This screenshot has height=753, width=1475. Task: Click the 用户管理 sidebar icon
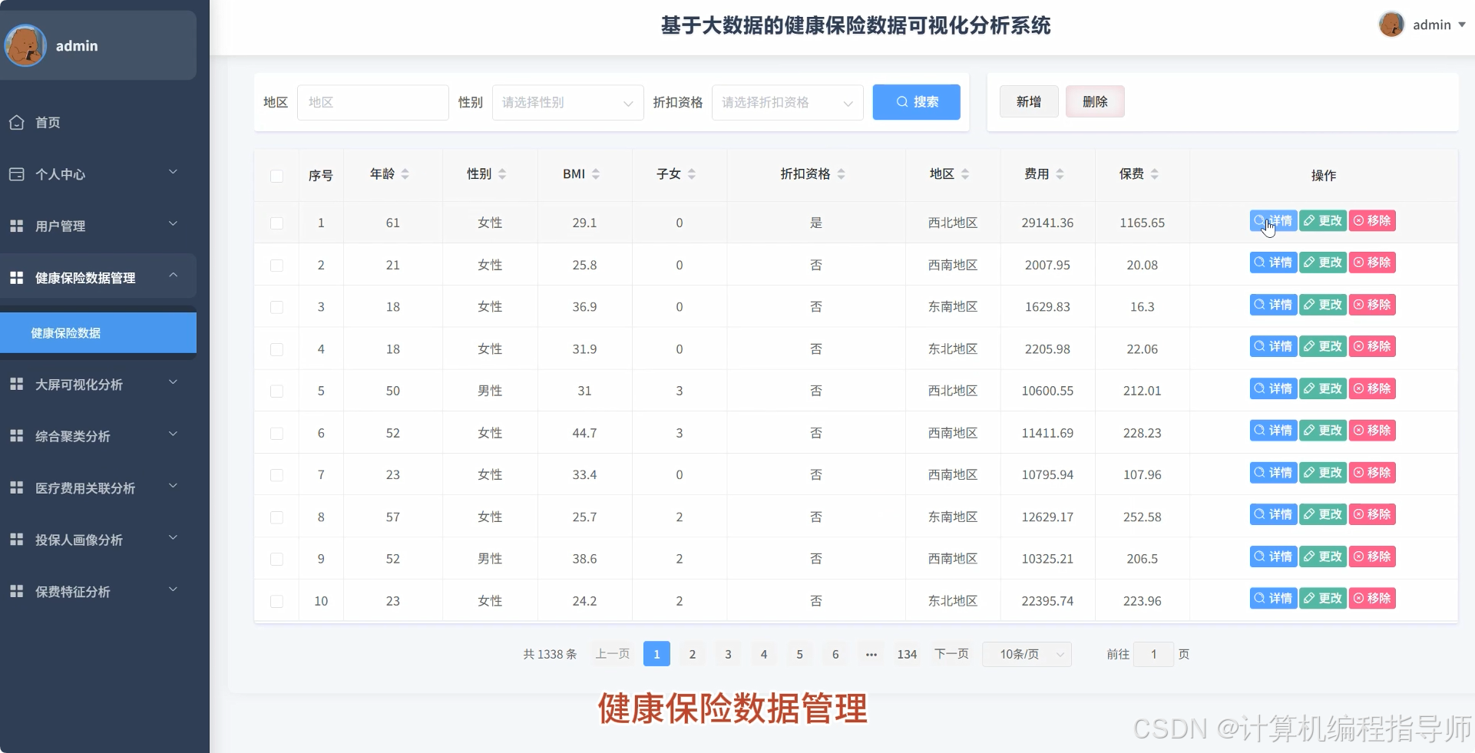point(17,226)
